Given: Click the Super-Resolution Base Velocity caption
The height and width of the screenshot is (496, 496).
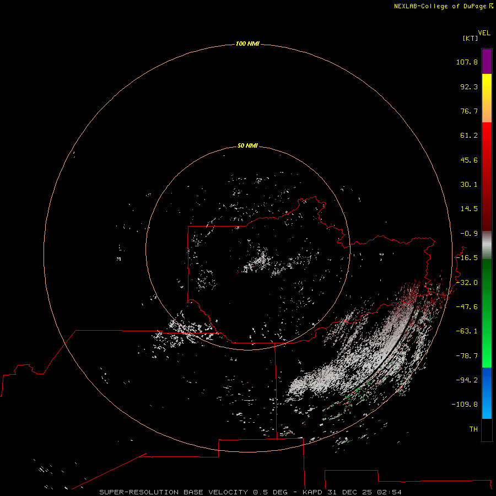Looking at the screenshot, I should (x=250, y=492).
